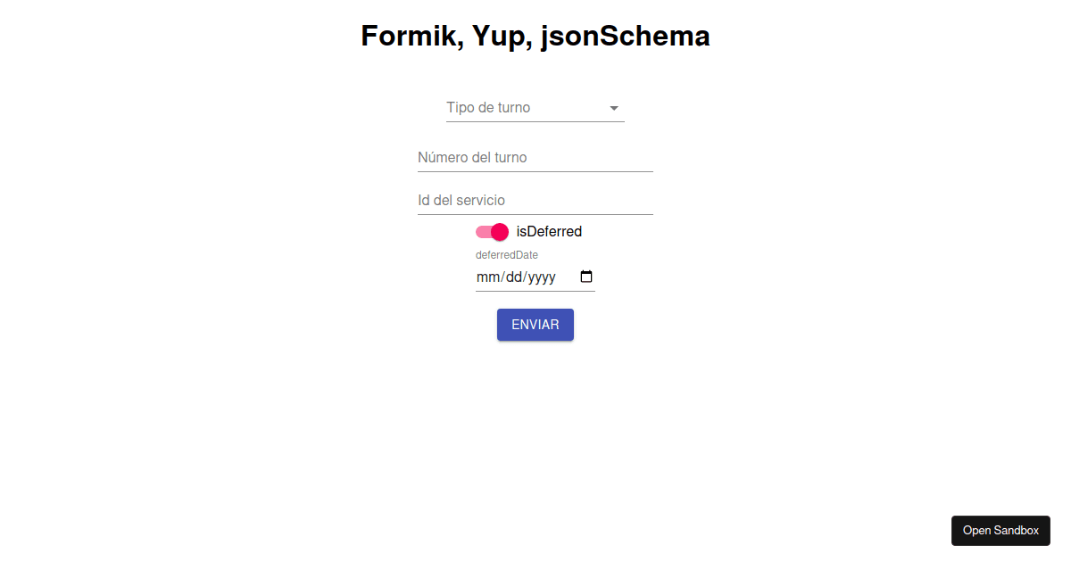Click the Id del servicio input
This screenshot has width=1071, height=562.
click(535, 200)
